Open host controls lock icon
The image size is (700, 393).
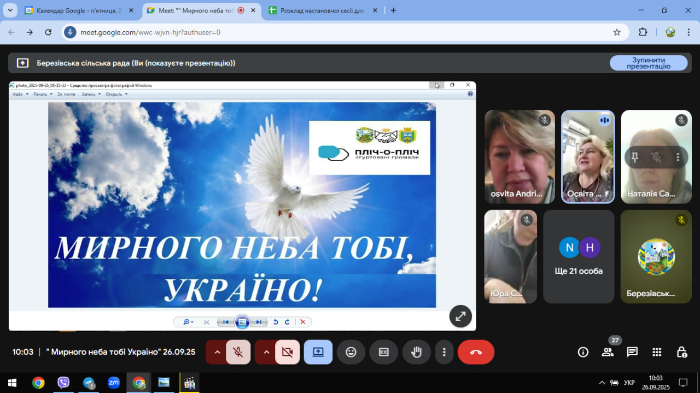[681, 352]
